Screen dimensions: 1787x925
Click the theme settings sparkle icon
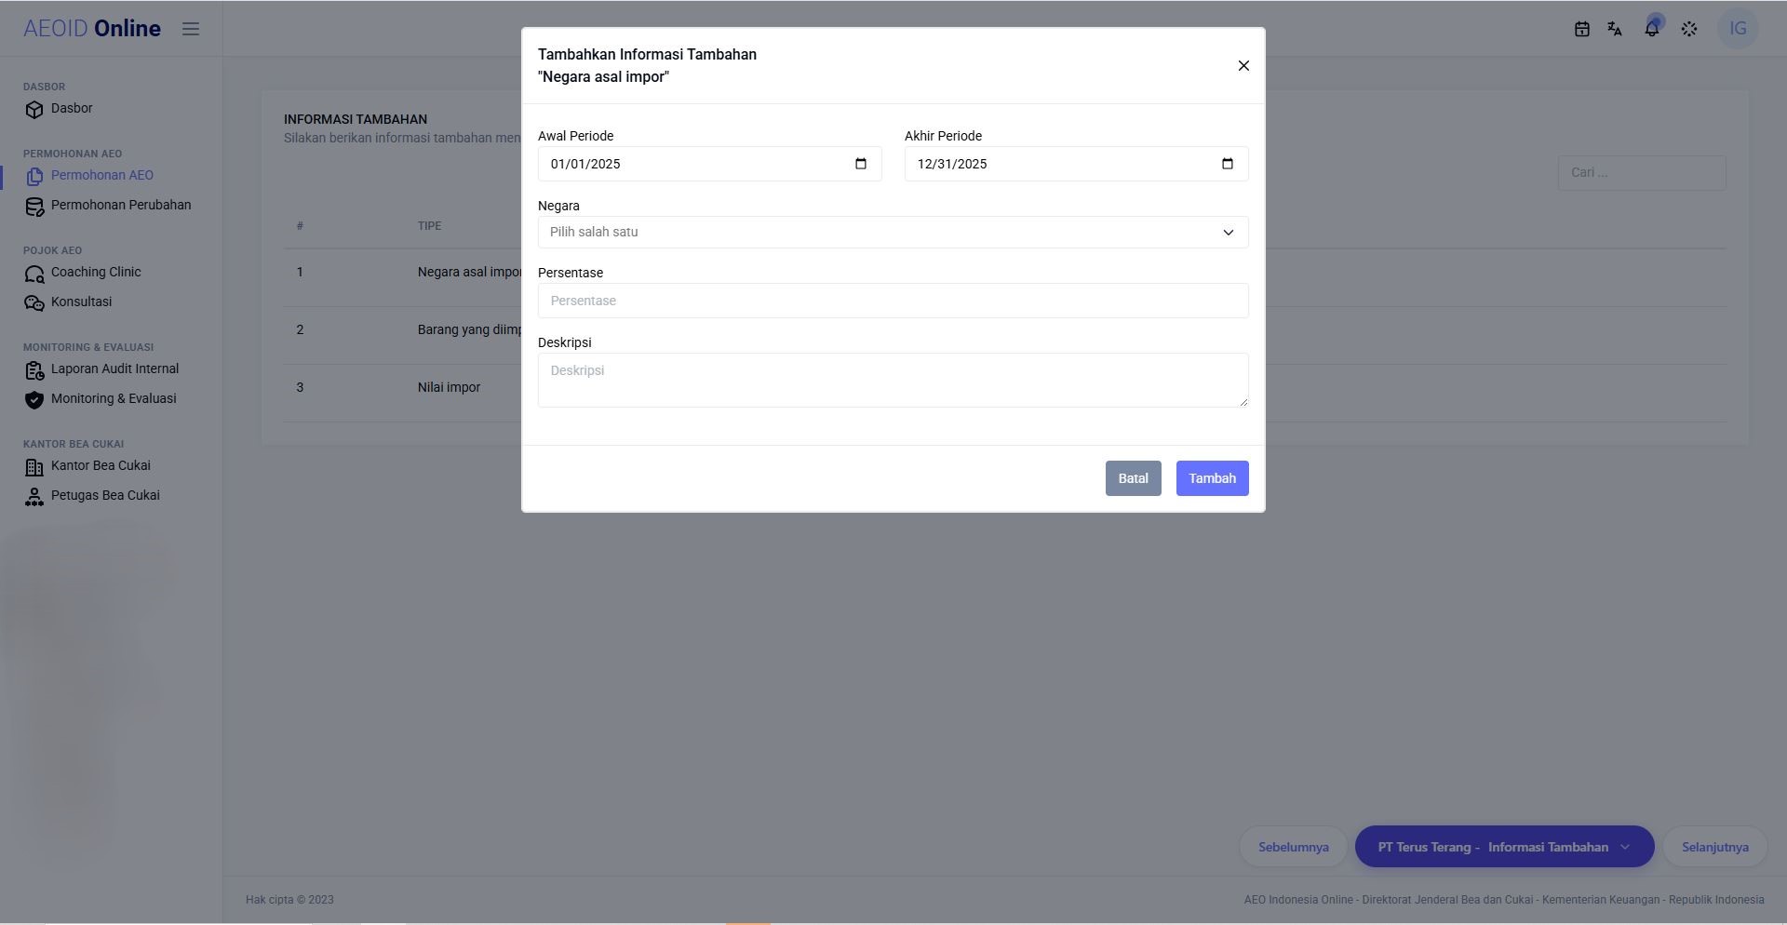pyautogui.click(x=1689, y=29)
